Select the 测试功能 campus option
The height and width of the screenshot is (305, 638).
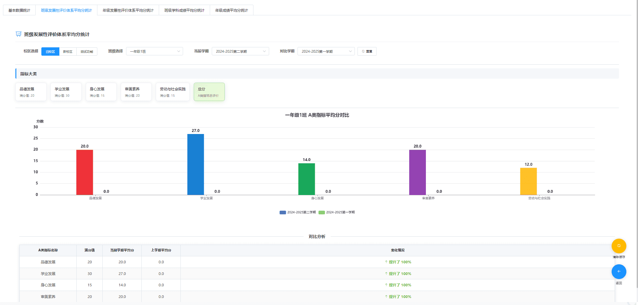pos(87,52)
